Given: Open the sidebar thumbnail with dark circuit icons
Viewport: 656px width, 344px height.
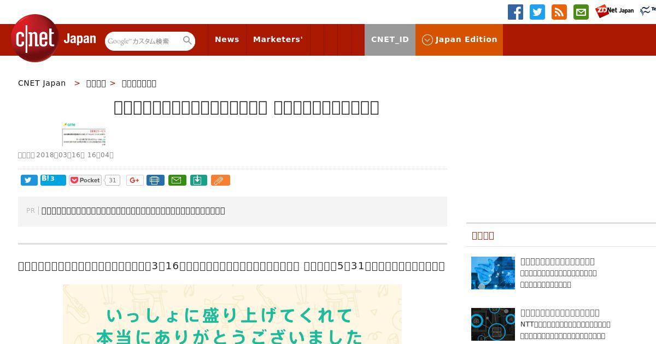Looking at the screenshot, I should click(x=493, y=324).
